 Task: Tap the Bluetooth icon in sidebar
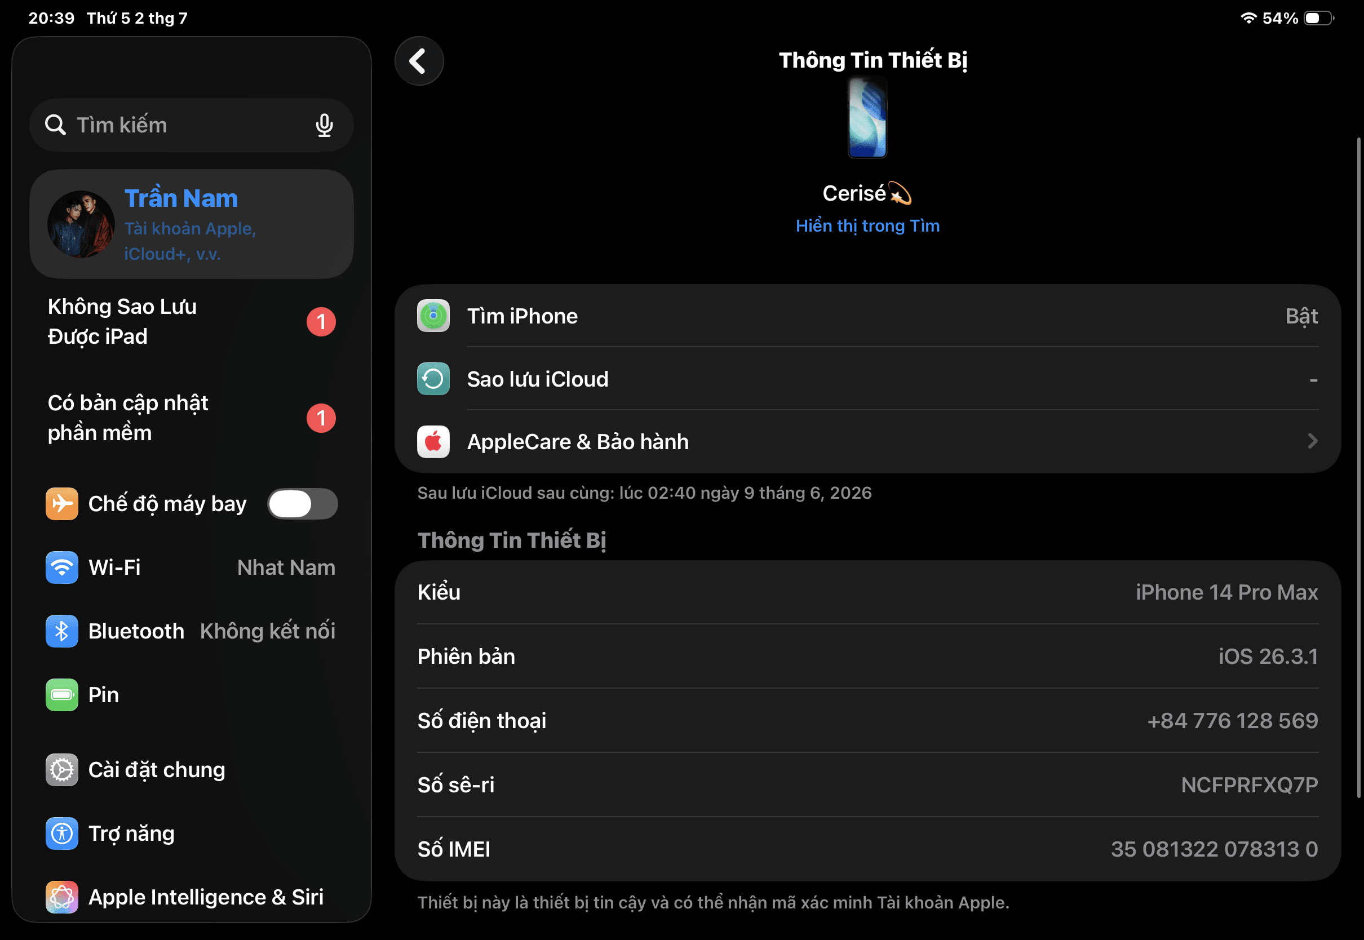(62, 631)
